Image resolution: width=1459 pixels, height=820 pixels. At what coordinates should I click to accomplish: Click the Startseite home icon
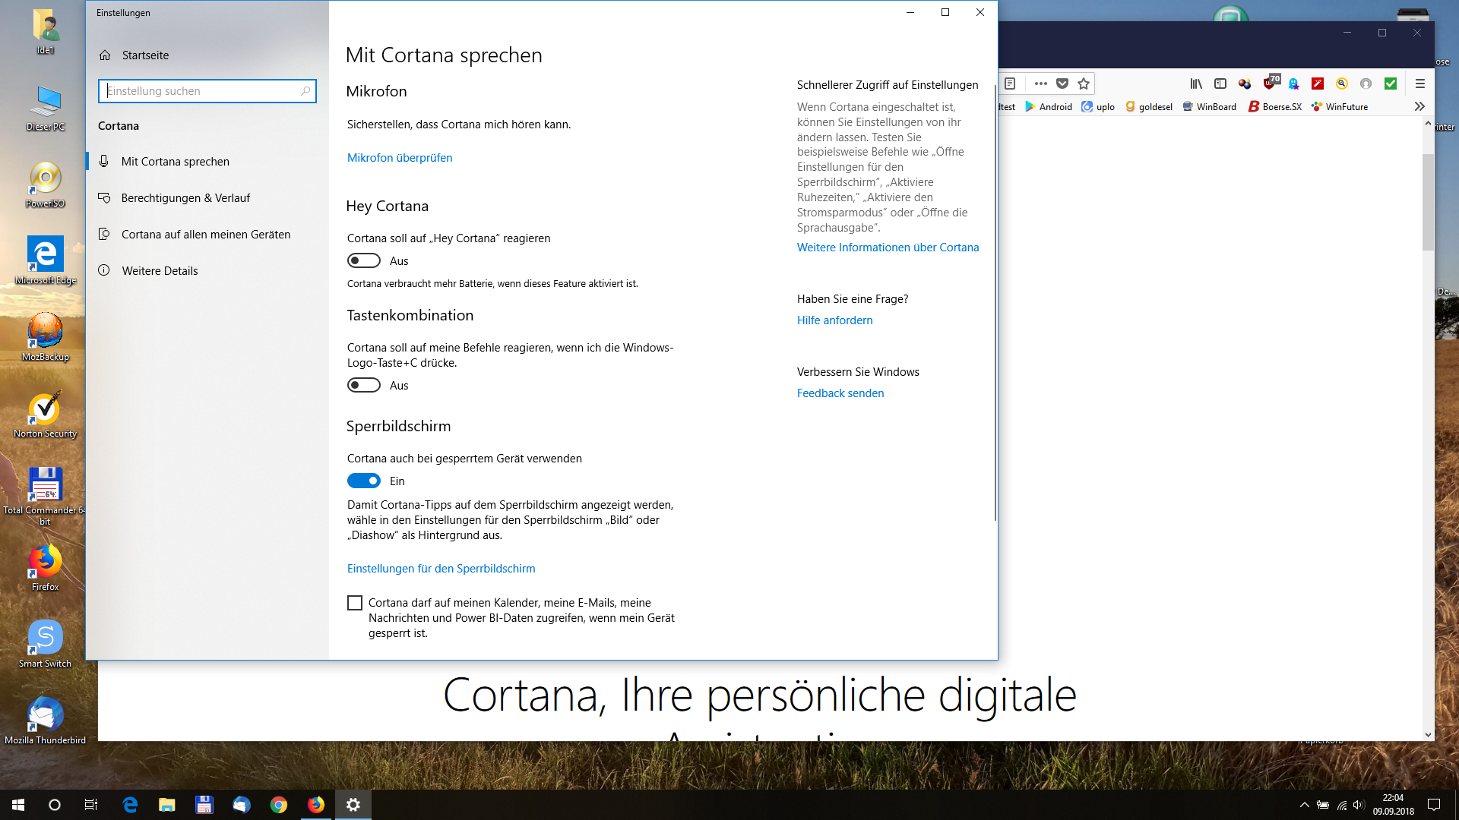click(x=105, y=55)
